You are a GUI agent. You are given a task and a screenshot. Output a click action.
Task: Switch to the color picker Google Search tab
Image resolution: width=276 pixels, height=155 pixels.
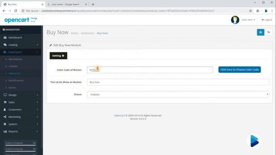65,4
